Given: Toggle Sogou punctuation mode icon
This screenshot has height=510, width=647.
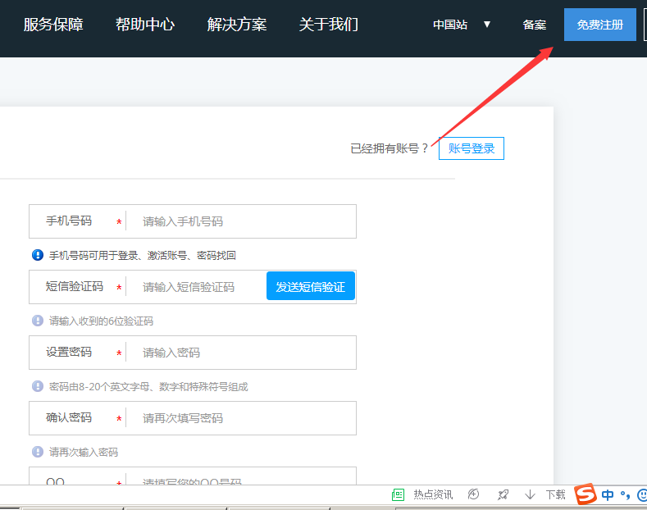Looking at the screenshot, I should click(x=625, y=494).
